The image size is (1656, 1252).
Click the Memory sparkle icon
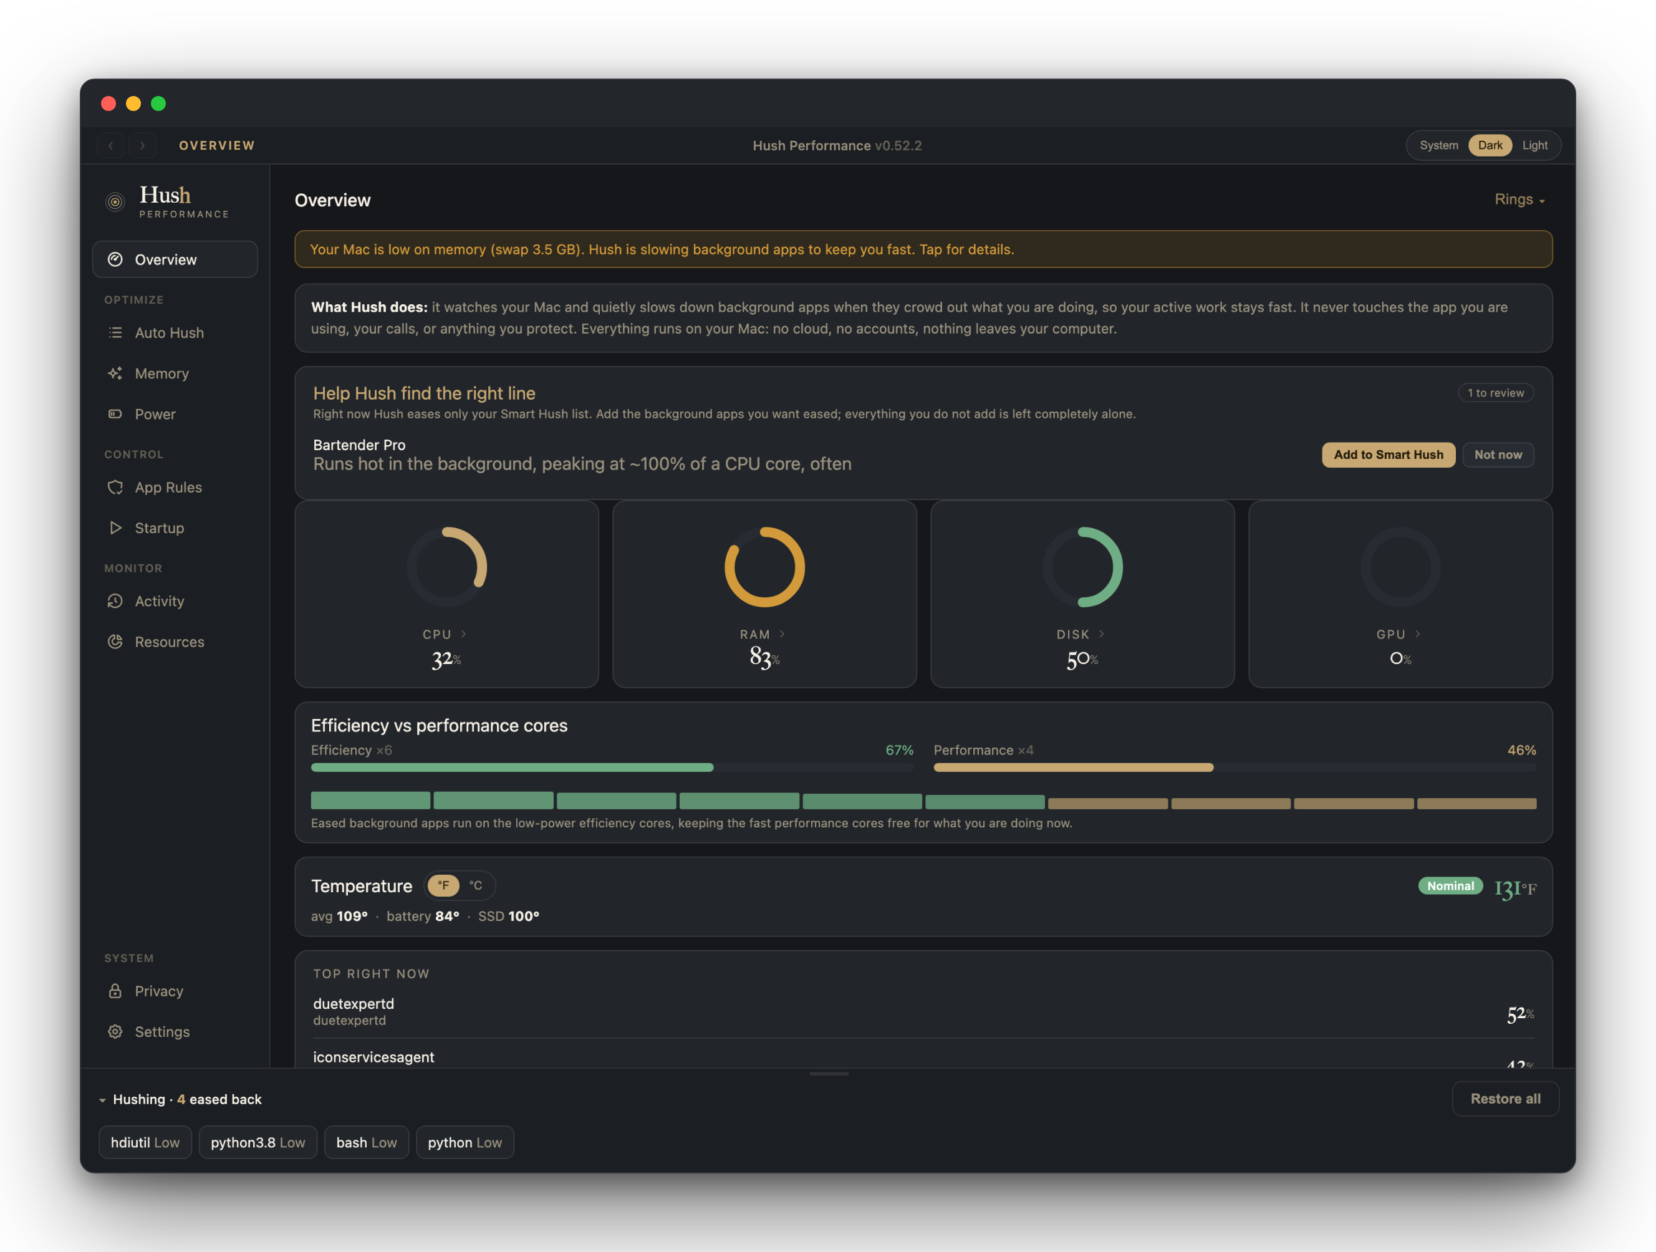coord(115,373)
